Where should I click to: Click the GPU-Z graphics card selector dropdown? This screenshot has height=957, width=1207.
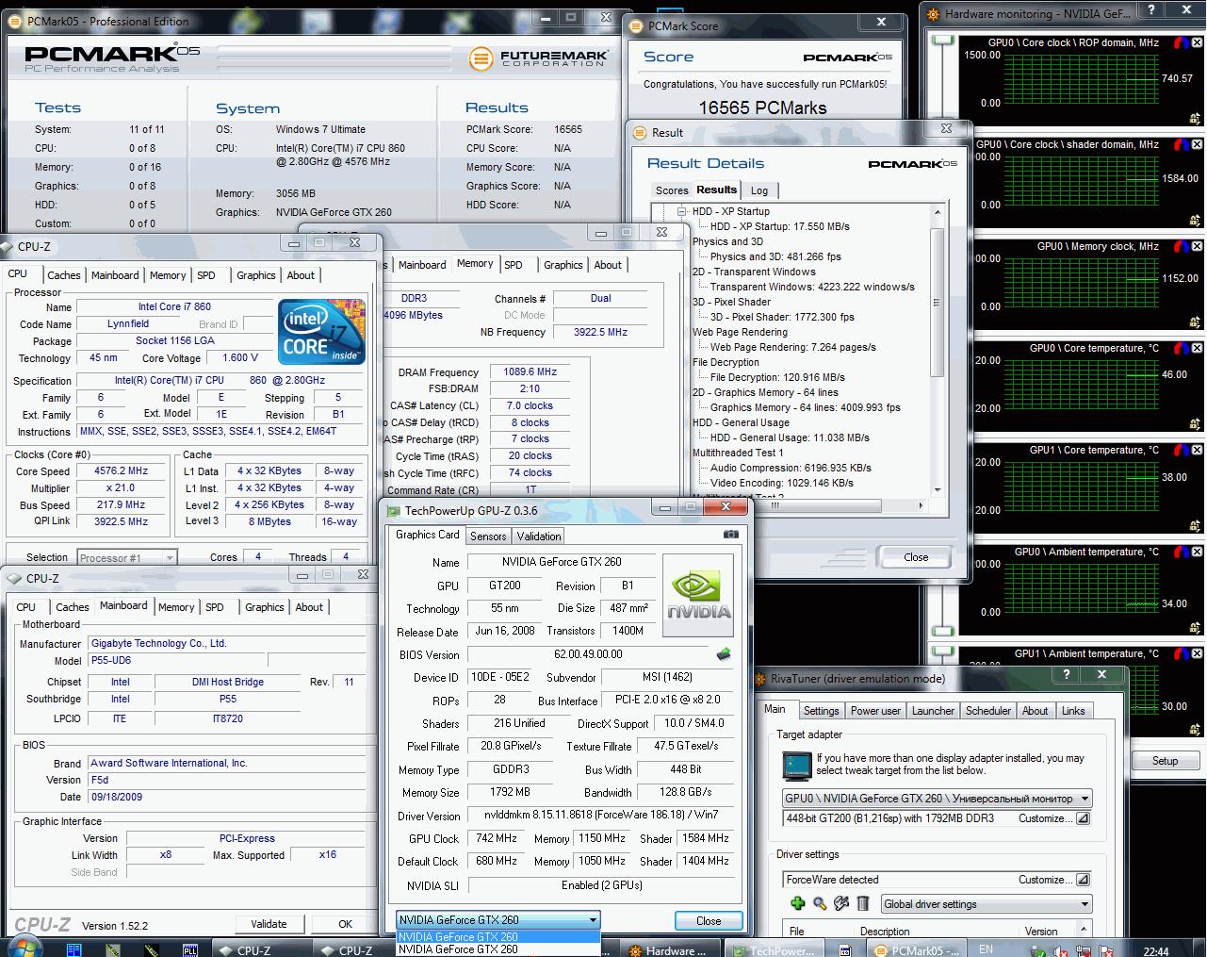coord(498,919)
